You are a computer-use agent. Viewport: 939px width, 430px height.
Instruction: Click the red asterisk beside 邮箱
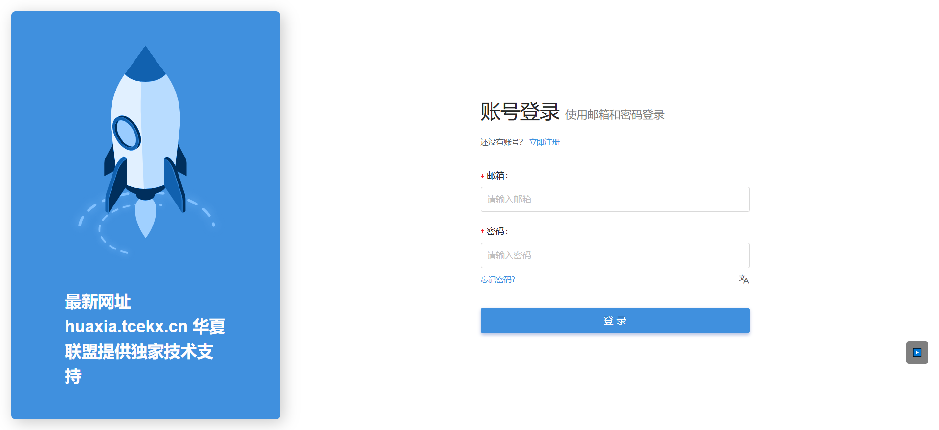tap(482, 176)
